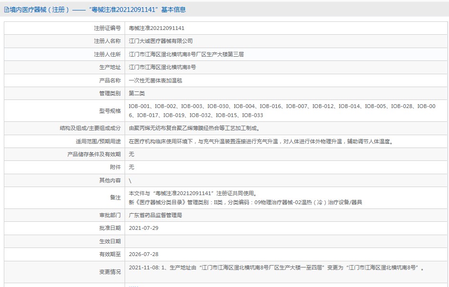Click the 型号规格 label
Viewport: 449px width, 287px height.
(110, 111)
